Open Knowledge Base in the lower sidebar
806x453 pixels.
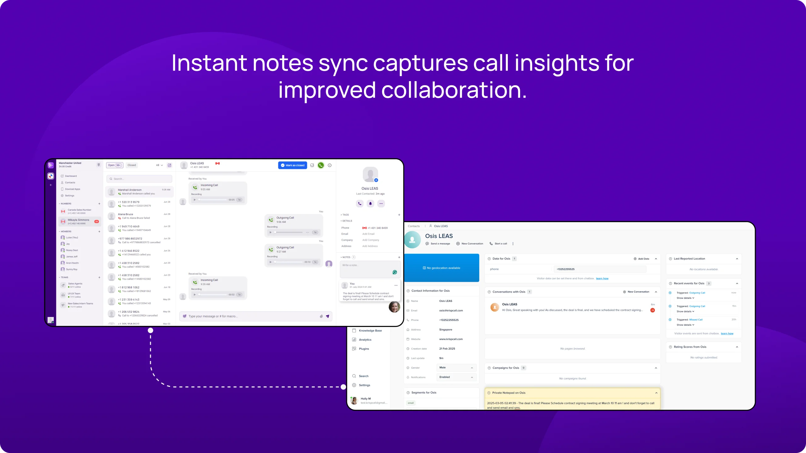click(x=367, y=331)
